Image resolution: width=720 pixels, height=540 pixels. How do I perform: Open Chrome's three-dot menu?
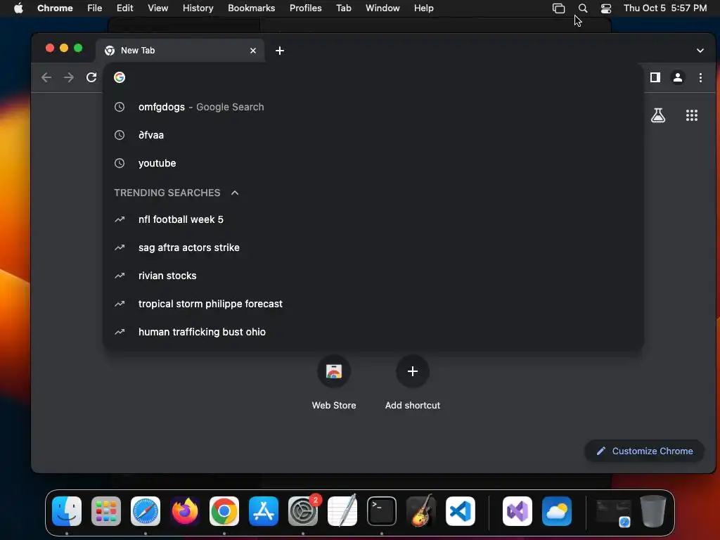(x=700, y=77)
